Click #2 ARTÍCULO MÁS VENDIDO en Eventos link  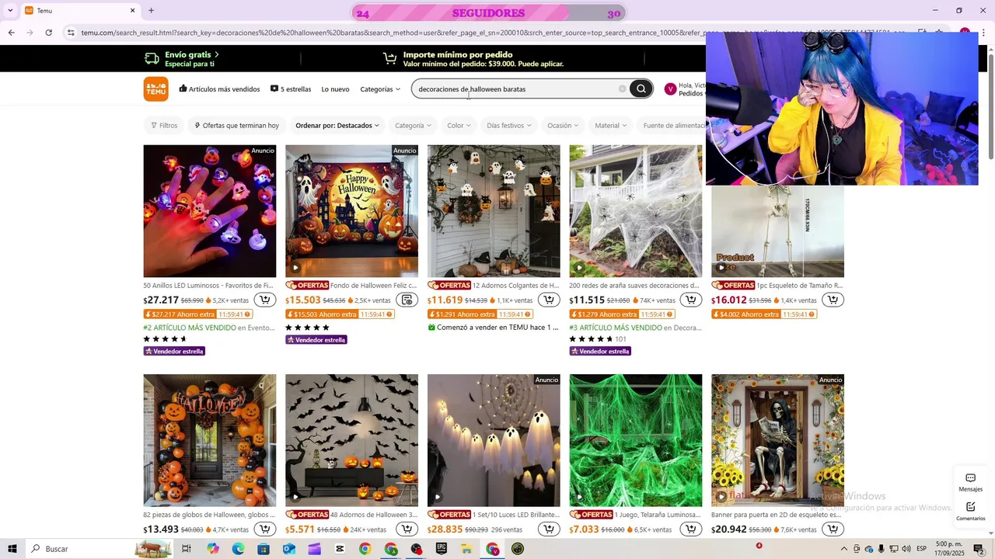click(209, 328)
